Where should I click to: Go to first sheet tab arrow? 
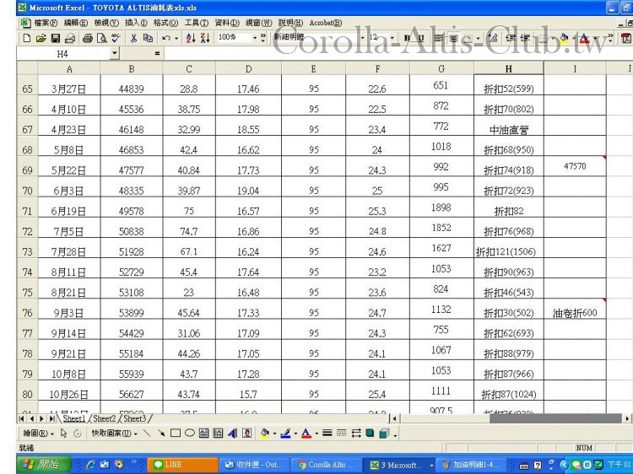click(22, 418)
